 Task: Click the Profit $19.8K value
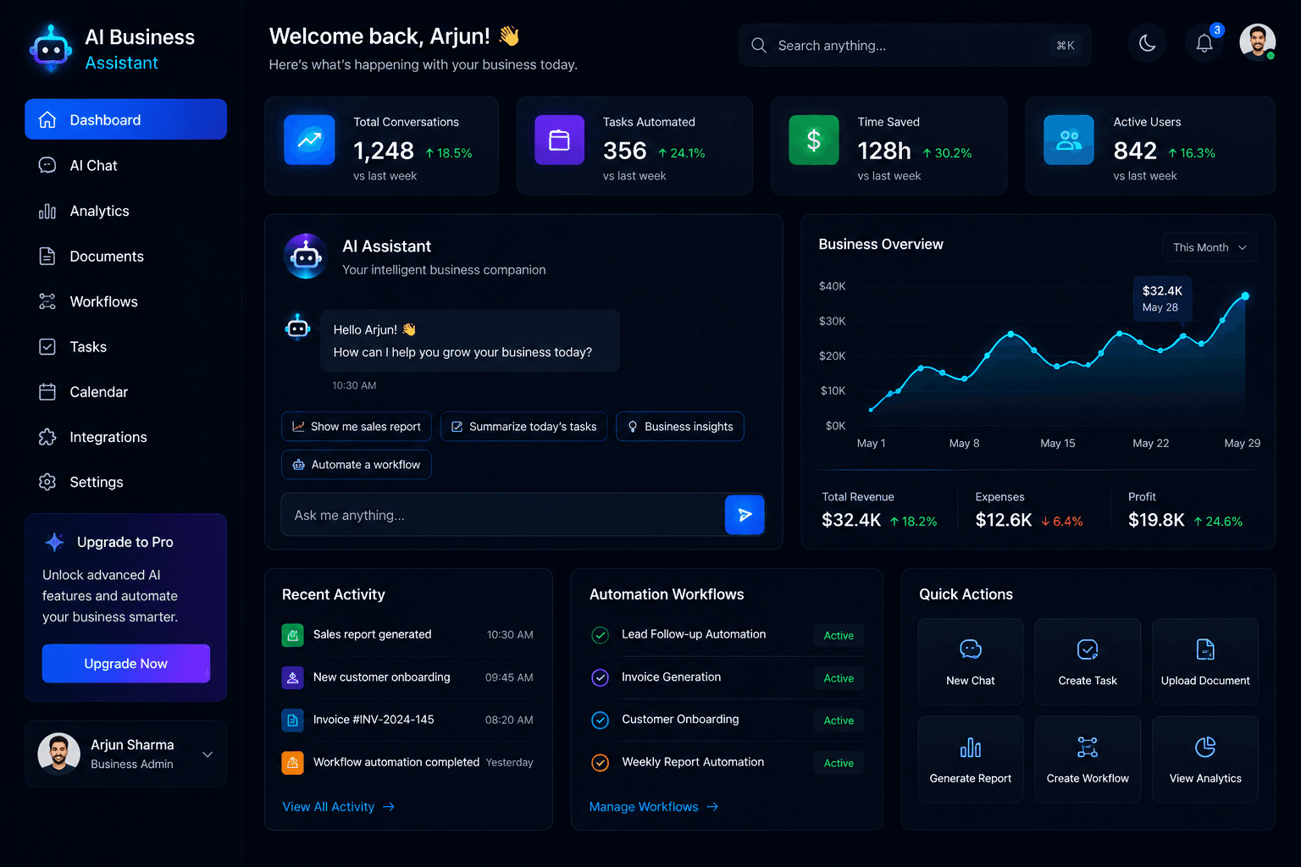(x=1156, y=520)
